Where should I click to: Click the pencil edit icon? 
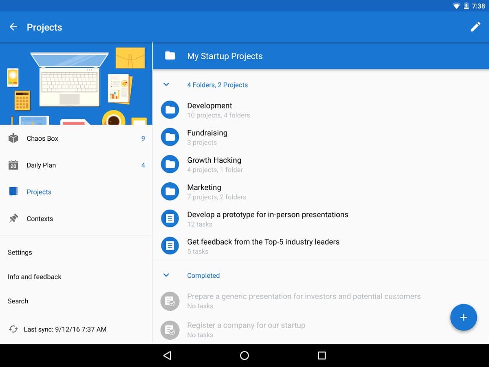click(x=475, y=27)
